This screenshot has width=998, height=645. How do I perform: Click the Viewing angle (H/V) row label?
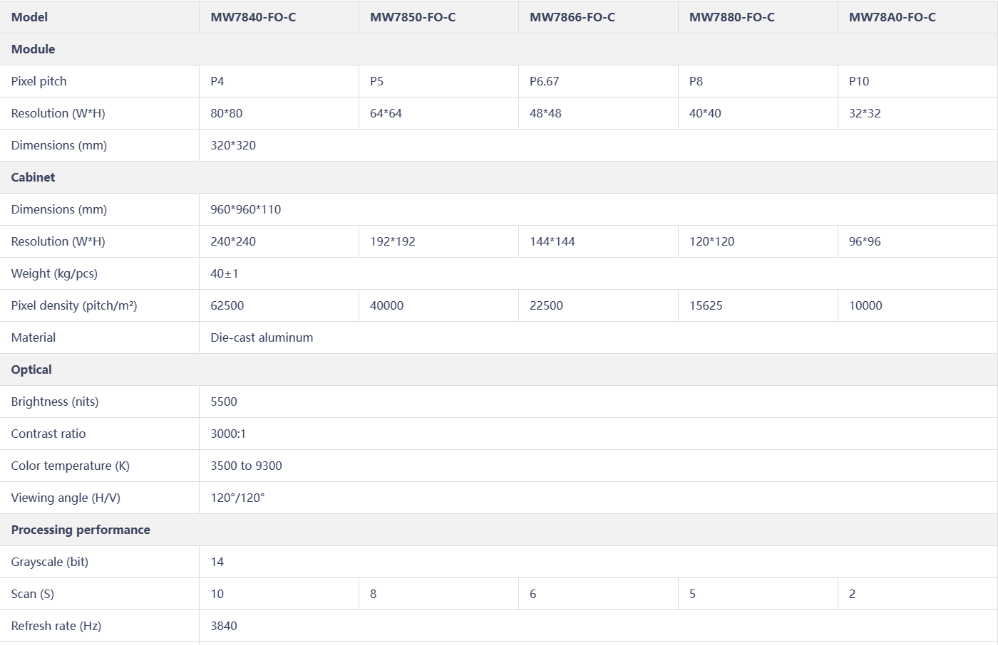pyautogui.click(x=66, y=498)
